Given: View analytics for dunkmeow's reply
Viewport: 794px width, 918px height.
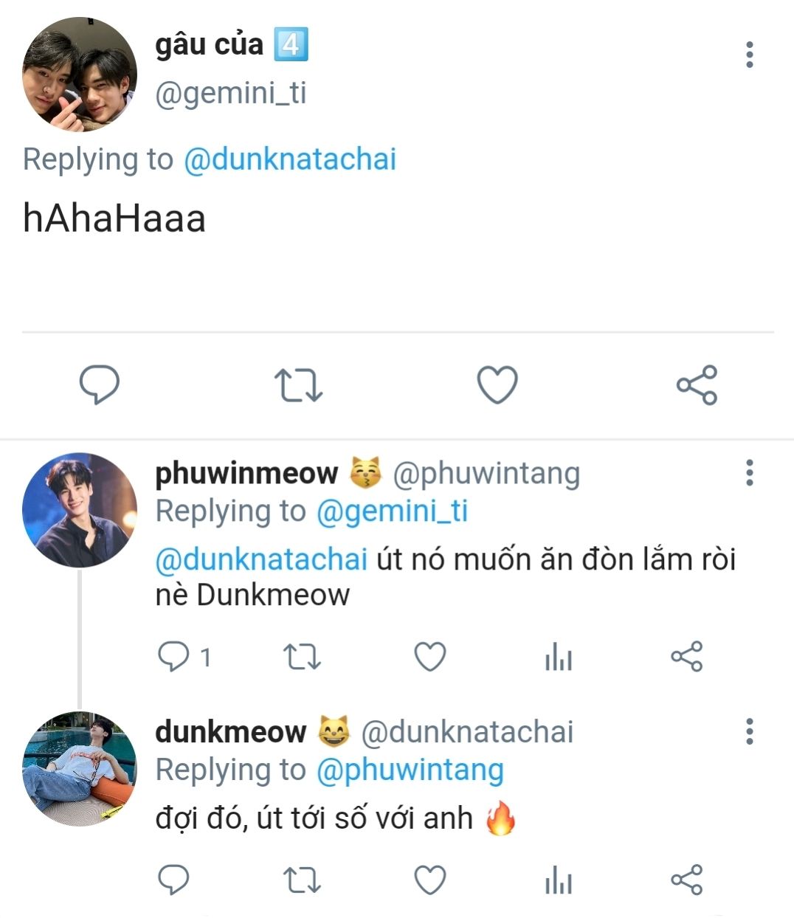Looking at the screenshot, I should [559, 880].
